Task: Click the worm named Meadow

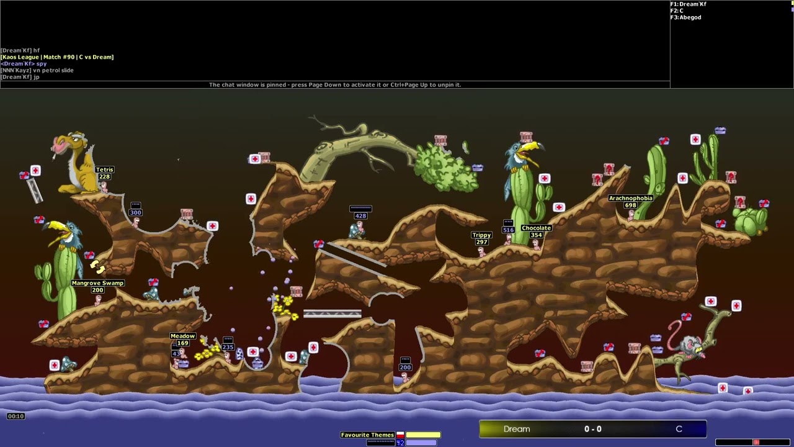Action: pos(182,353)
